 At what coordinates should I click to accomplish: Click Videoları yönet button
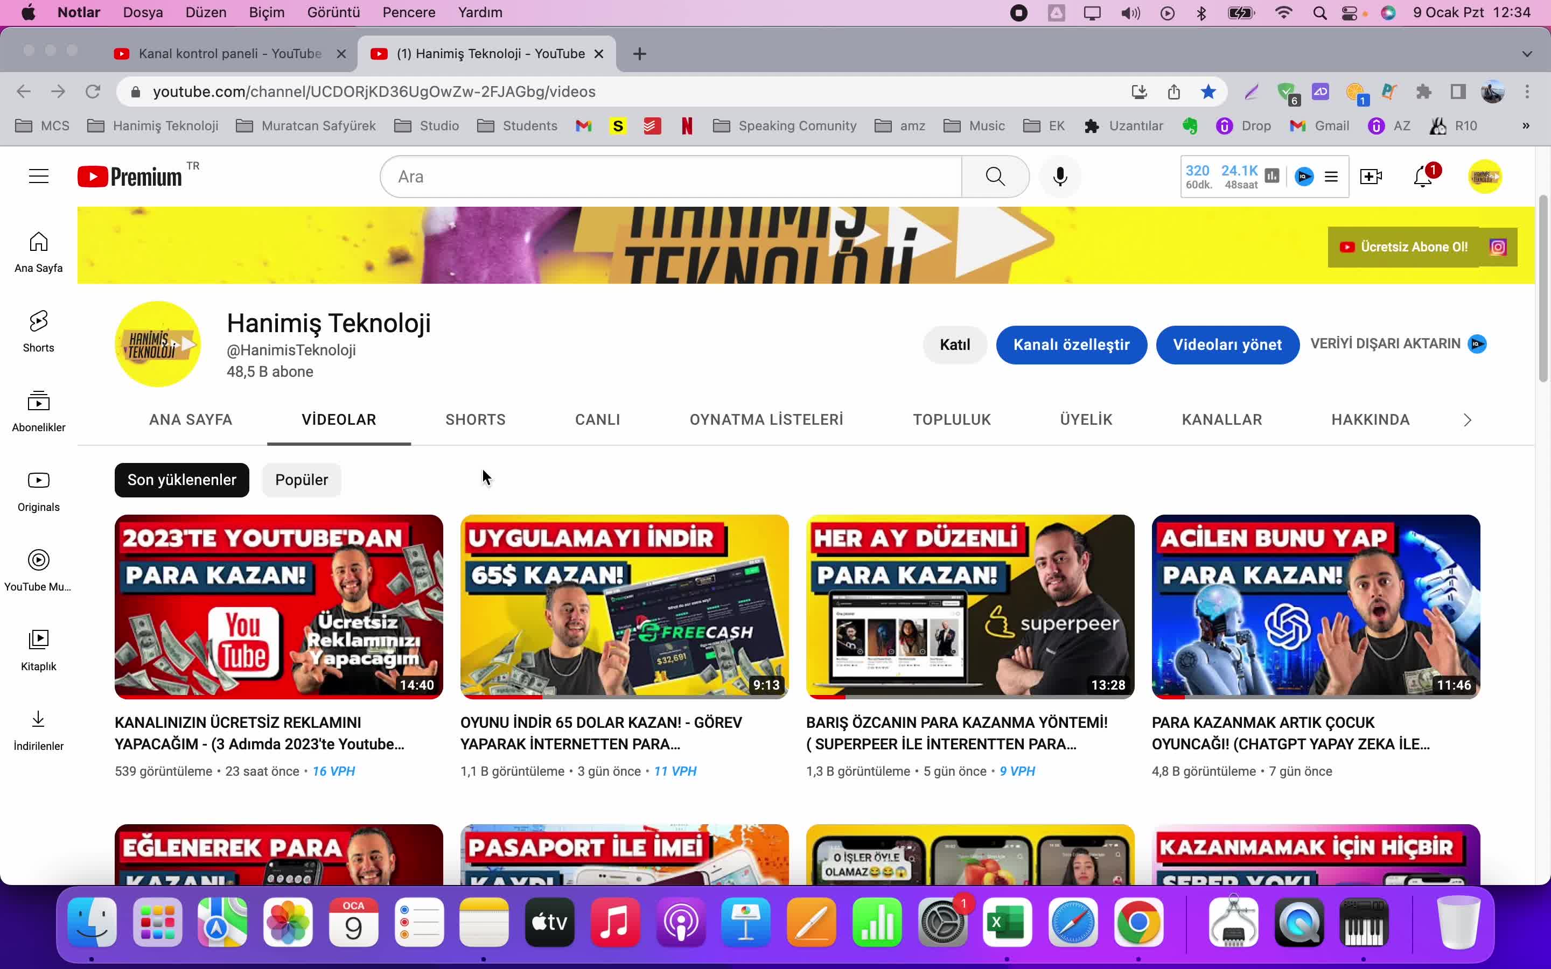point(1227,345)
